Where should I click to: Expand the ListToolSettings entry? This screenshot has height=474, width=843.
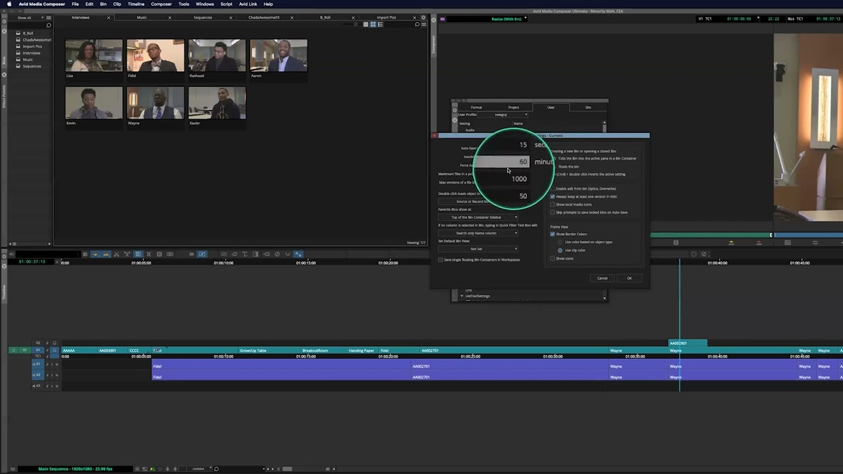(462, 296)
